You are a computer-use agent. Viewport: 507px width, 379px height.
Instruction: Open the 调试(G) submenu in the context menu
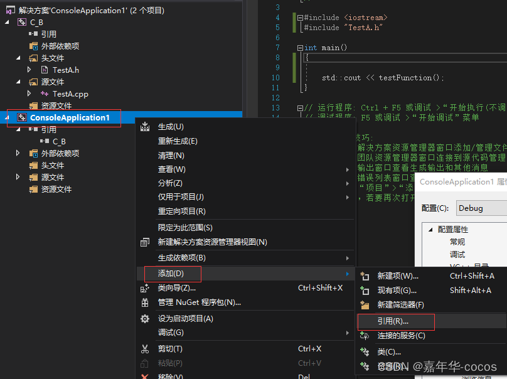point(245,333)
